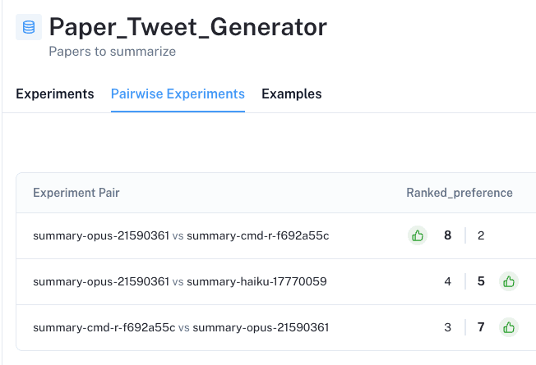The image size is (536, 365).
Task: Click score 2 in the first row
Action: tap(481, 235)
